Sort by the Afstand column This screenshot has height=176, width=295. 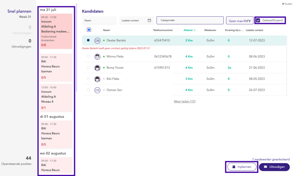[189, 30]
